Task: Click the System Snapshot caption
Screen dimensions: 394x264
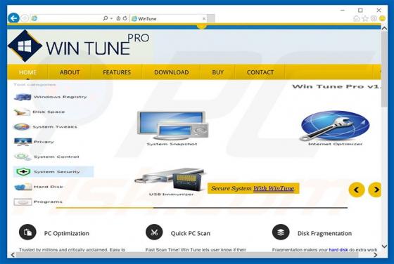Action: click(x=172, y=144)
